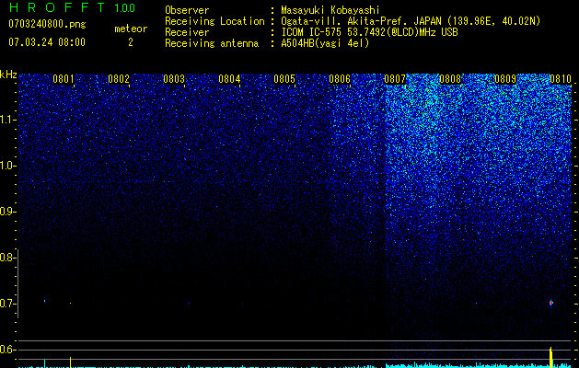This screenshot has width=579, height=368.
Task: Click the 0801 time marker
Action: [64, 79]
